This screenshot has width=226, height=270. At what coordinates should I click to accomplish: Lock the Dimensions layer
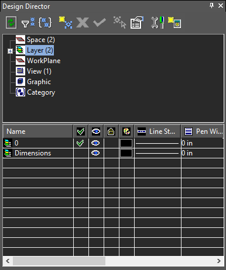click(x=111, y=153)
